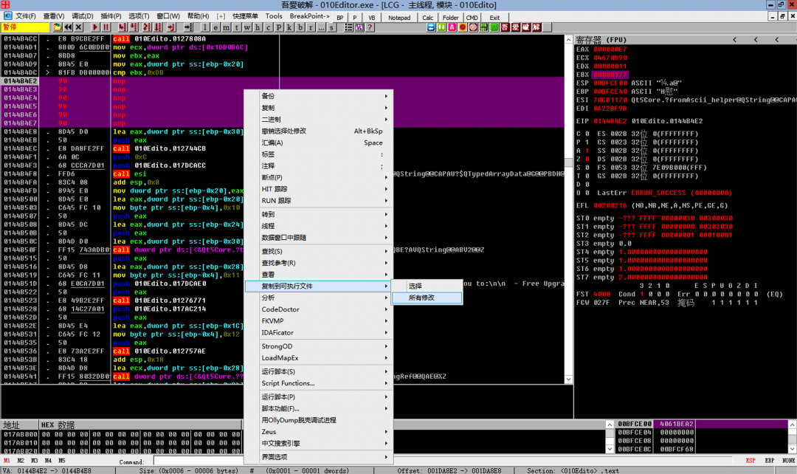The image size is (797, 474).
Task: Click the red Run play icon
Action: click(x=95, y=27)
